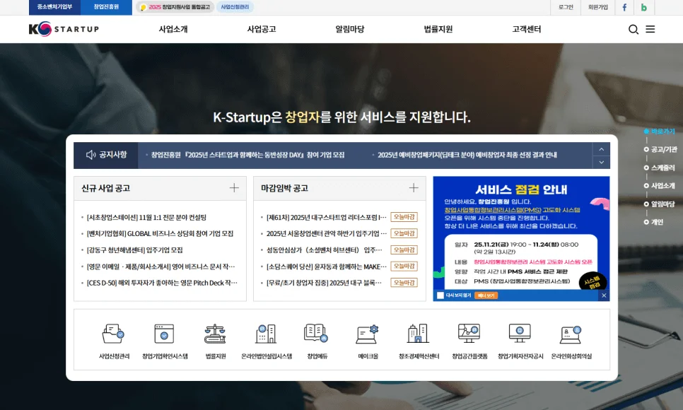
Task: Open the 사업공고 main menu
Action: 262,29
